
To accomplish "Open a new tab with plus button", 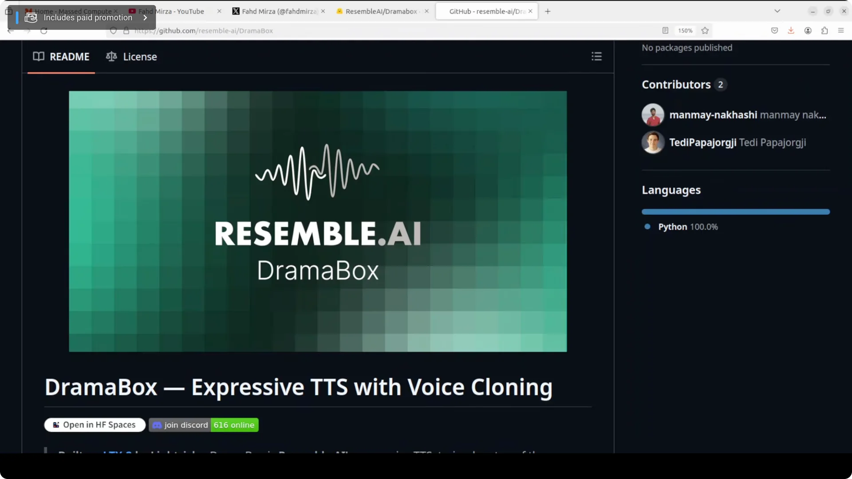I will pos(548,12).
